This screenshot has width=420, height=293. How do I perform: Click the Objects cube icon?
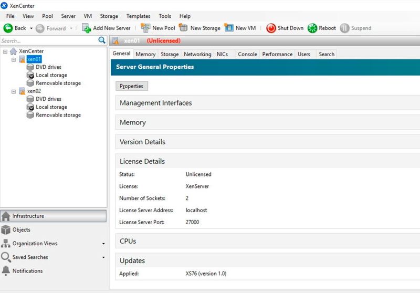6,230
